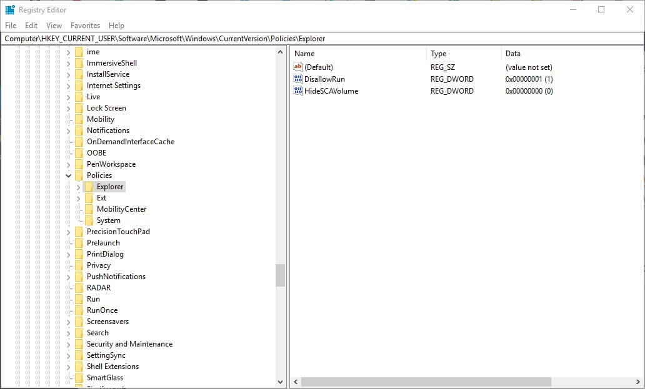This screenshot has height=389, width=645.
Task: Expand the ime key
Action: pos(68,52)
